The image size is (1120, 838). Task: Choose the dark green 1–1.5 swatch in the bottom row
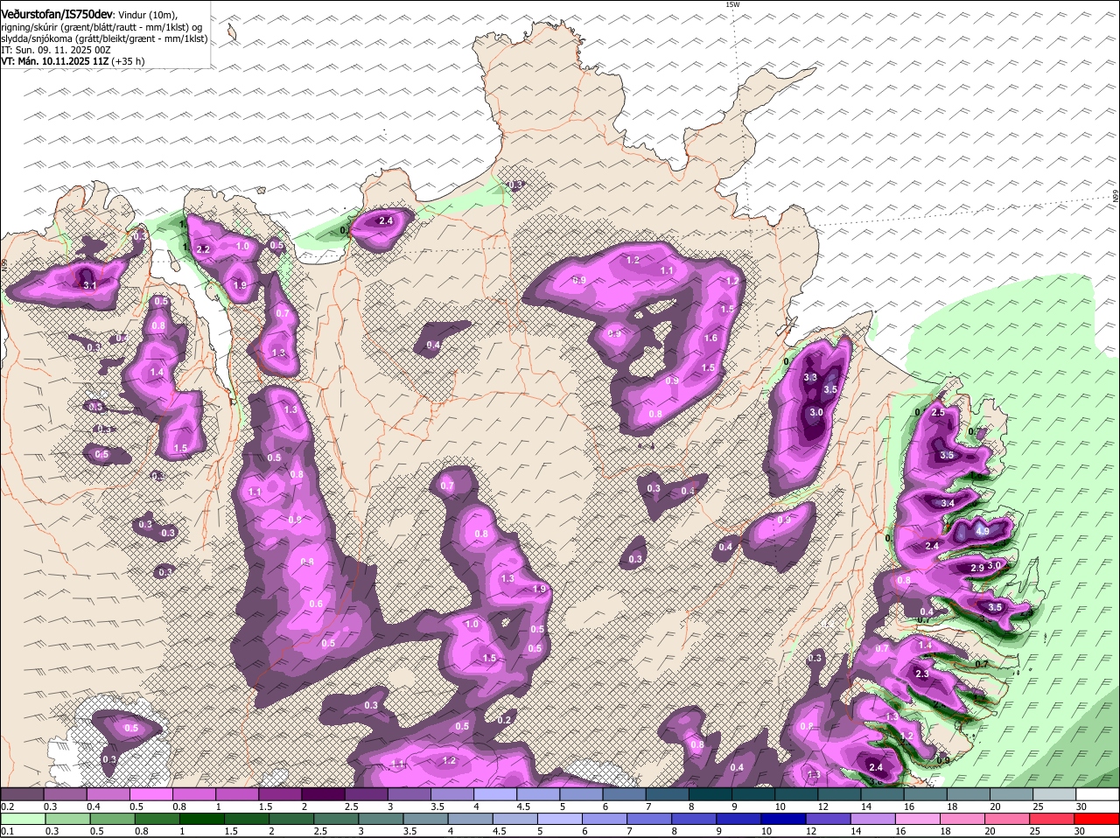pos(203,819)
